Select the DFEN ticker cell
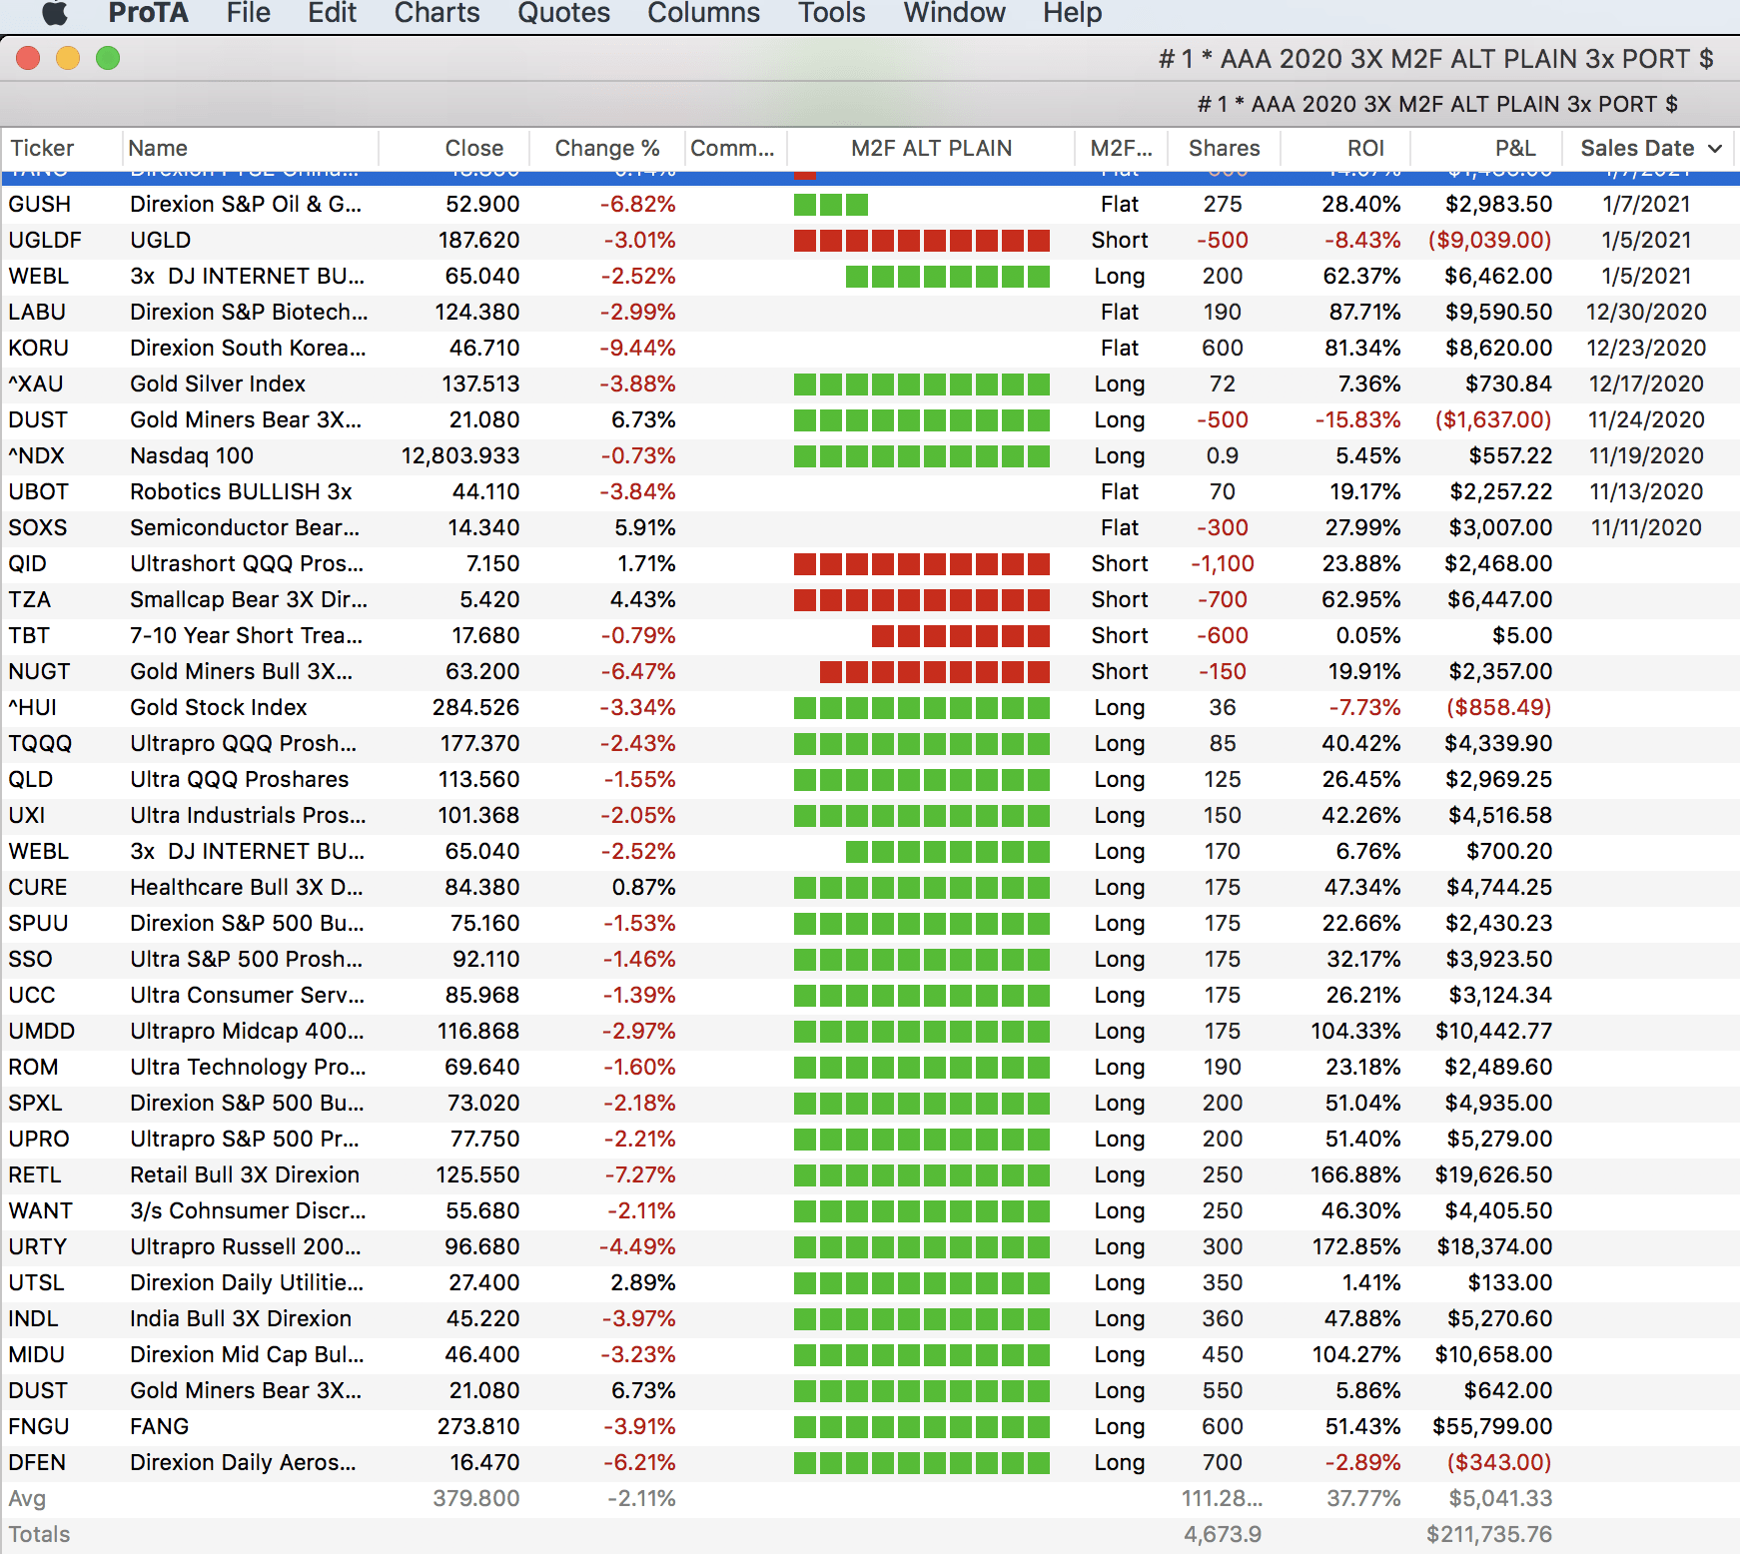This screenshot has width=1740, height=1554. (37, 1462)
